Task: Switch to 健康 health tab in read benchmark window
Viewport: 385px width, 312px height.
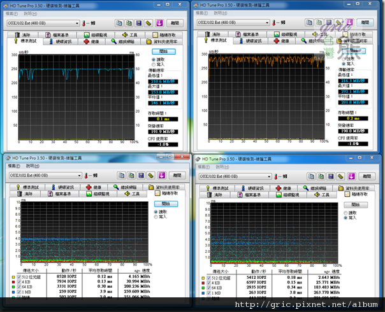Action: [x=91, y=41]
